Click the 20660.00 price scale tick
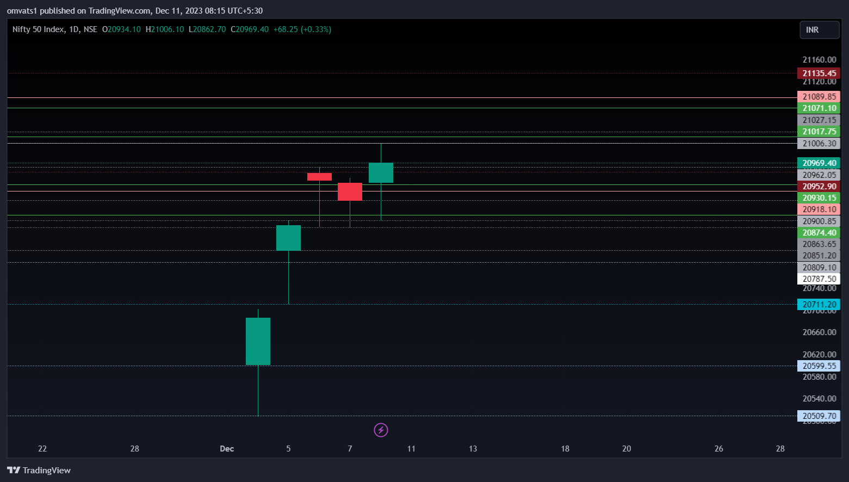 pyautogui.click(x=819, y=332)
